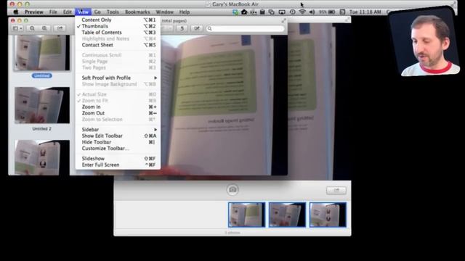Image resolution: width=465 pixels, height=261 pixels.
Task: Click the volume speaker icon in menu bar
Action: [312, 12]
